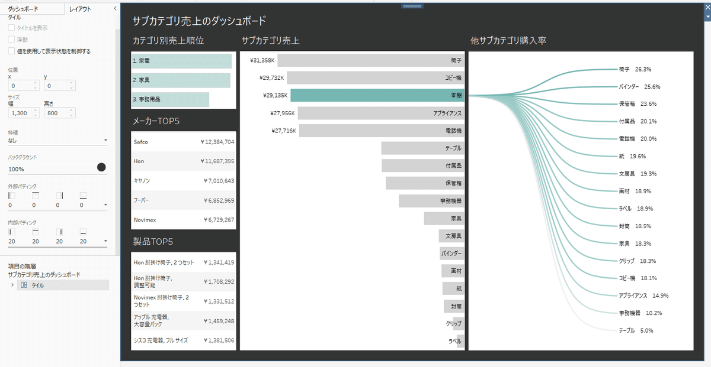The width and height of the screenshot is (711, 367).
Task: Open the background color swatch
Action: (101, 167)
